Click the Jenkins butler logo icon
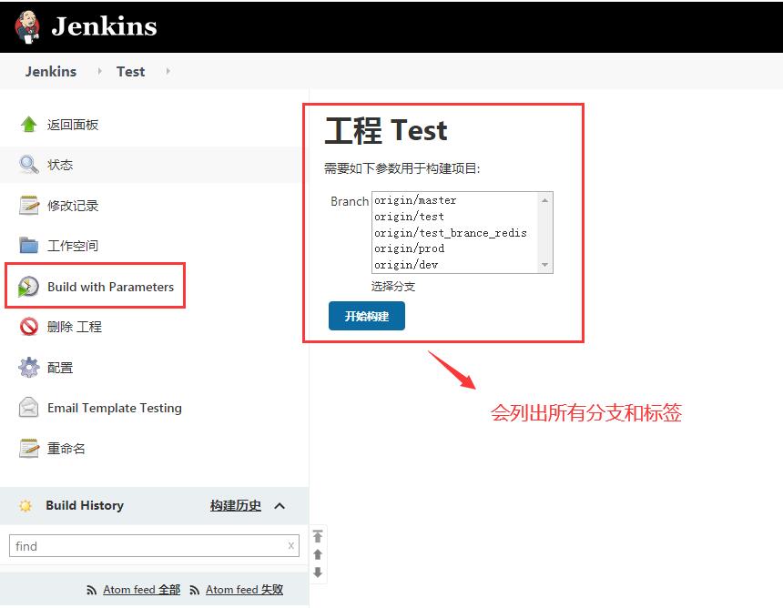 coord(27,26)
